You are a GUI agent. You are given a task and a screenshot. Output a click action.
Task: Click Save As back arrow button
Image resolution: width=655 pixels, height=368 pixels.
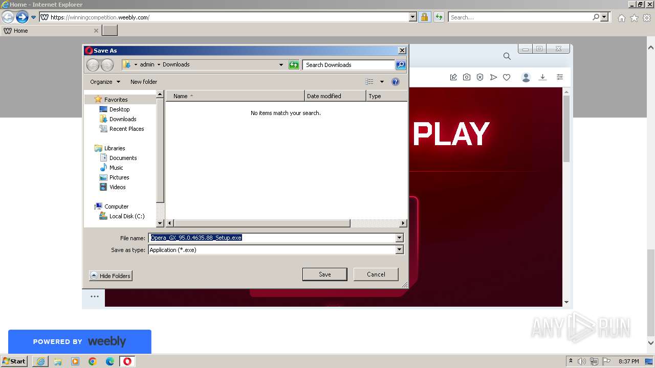click(93, 65)
